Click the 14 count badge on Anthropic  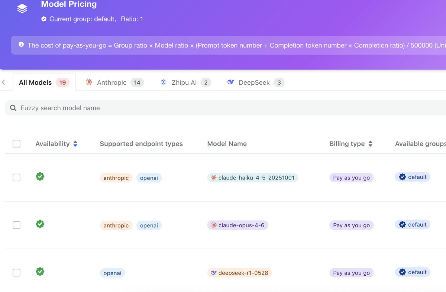(x=137, y=82)
